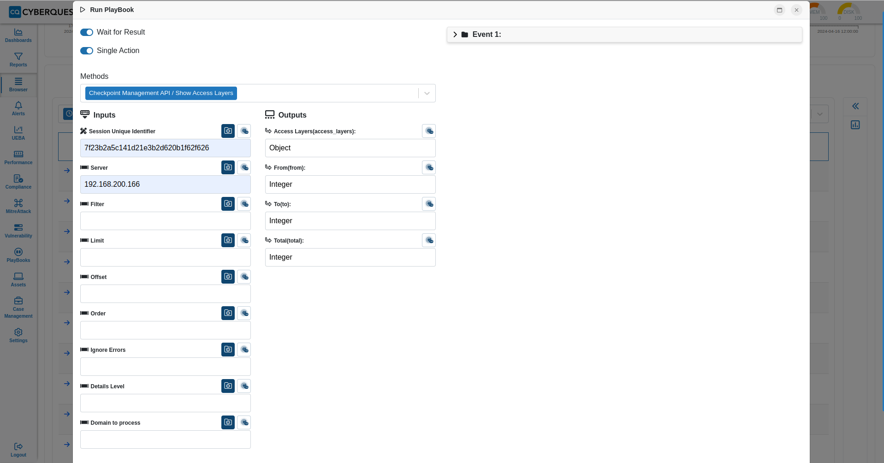Open Settings in the sidebar
The height and width of the screenshot is (463, 884).
[18, 336]
